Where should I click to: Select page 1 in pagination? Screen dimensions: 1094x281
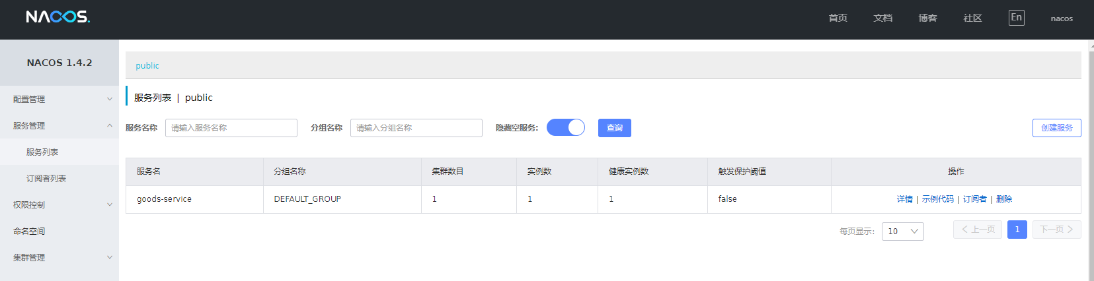pyautogui.click(x=1017, y=230)
